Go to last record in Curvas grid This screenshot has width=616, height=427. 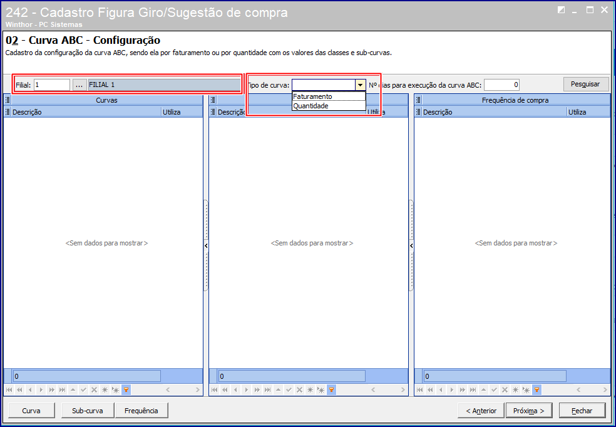click(x=62, y=389)
